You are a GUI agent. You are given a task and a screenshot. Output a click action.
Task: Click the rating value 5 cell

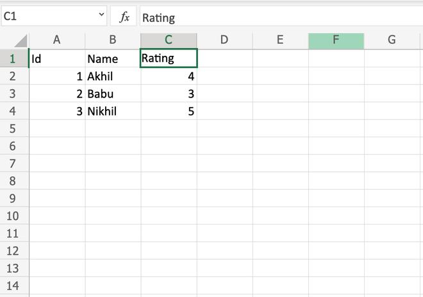169,112
